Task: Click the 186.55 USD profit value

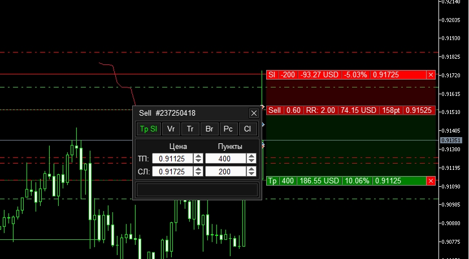Action: 319,181
